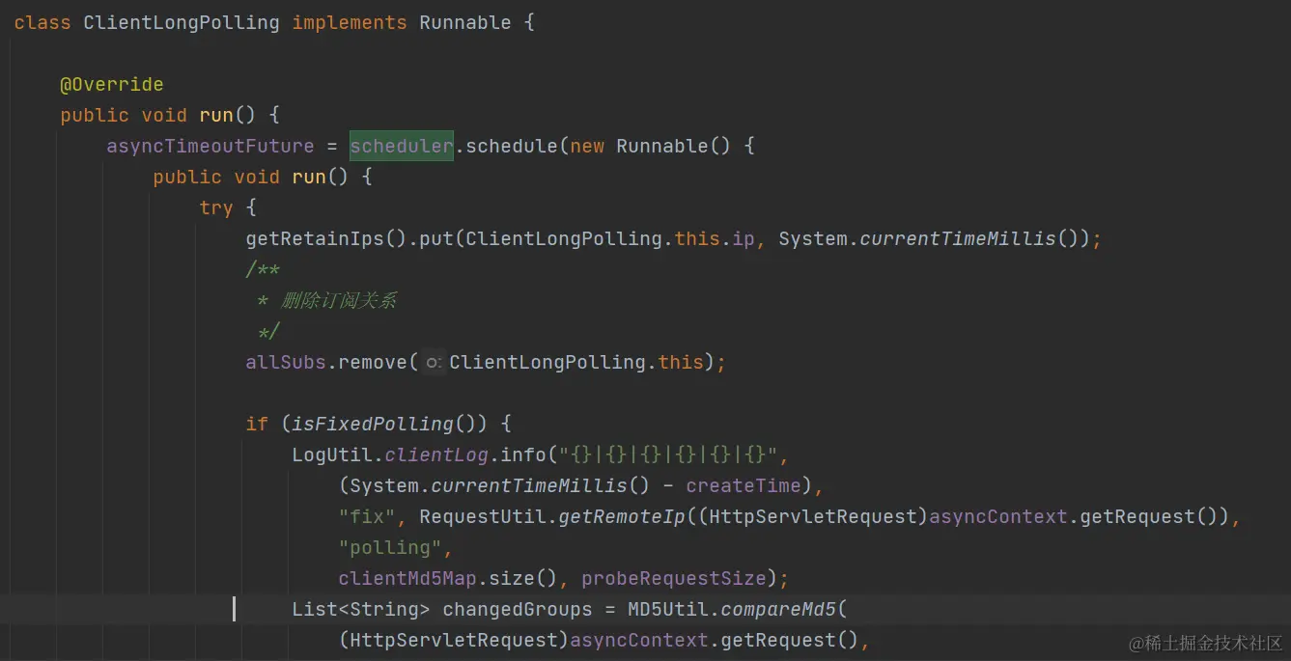Click the 'try' keyword
The image size is (1291, 661).
(216, 207)
